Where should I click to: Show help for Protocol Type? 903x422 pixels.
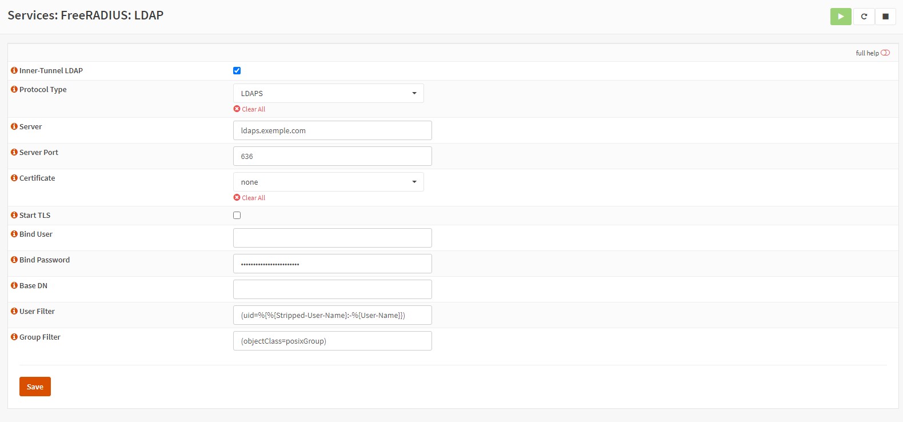[14, 89]
